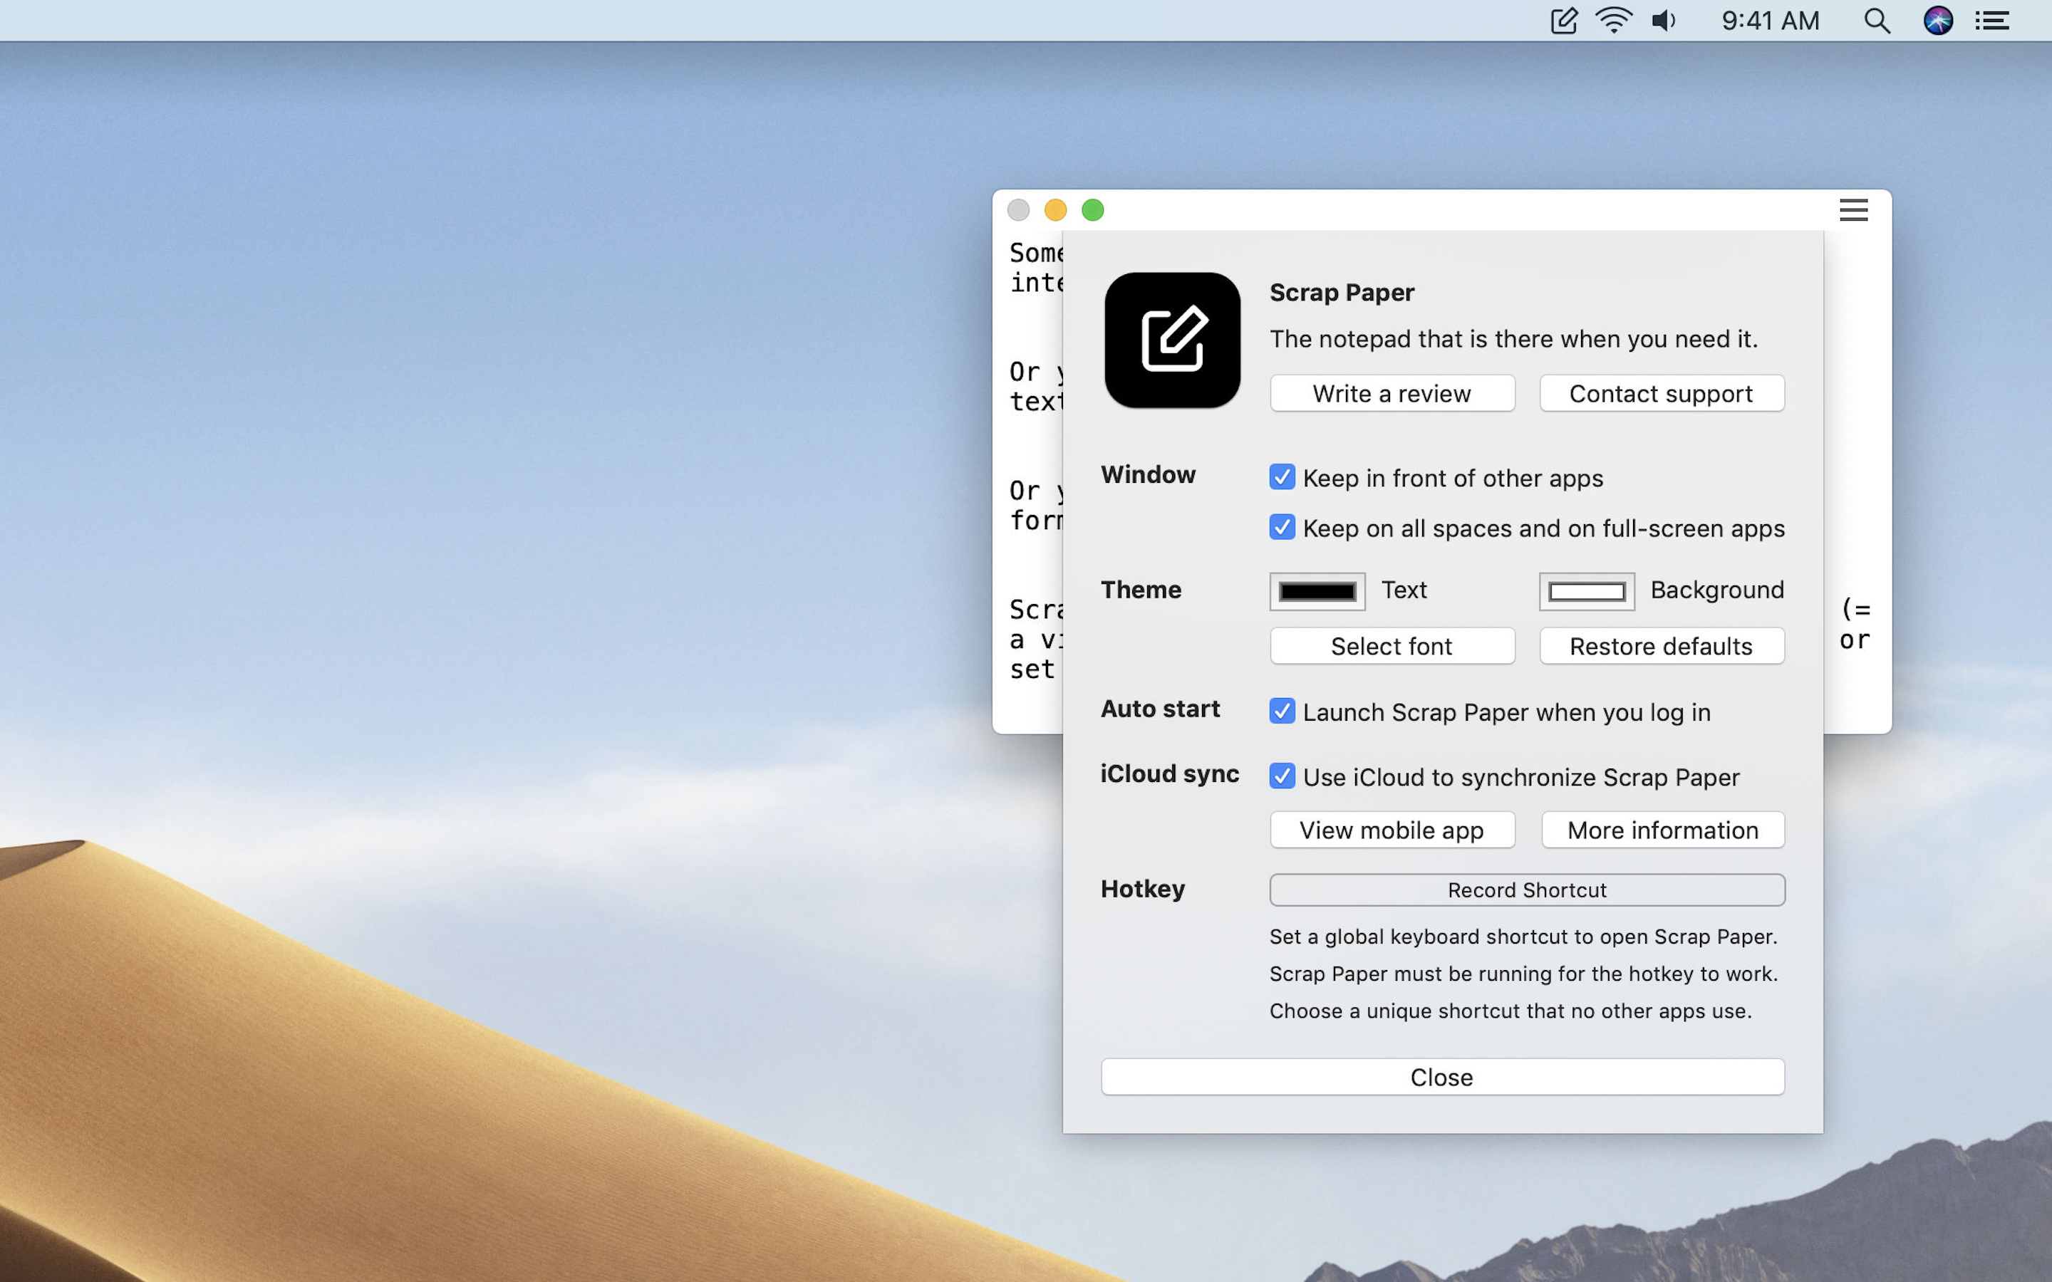Open the Select font dialog
2052x1282 pixels.
click(1392, 646)
